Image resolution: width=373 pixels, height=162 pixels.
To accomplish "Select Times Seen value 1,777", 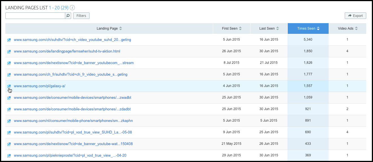I will pyautogui.click(x=308, y=74).
